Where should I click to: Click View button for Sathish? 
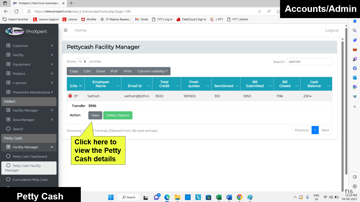[95, 115]
